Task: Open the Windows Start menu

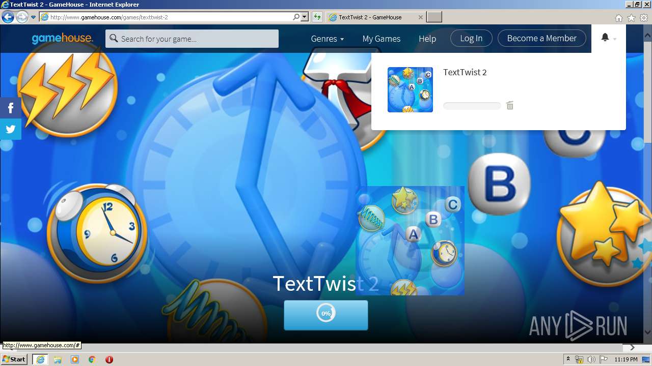Action: pos(14,359)
